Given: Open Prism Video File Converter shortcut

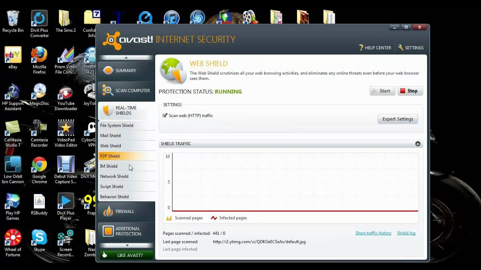Looking at the screenshot, I should point(66,61).
